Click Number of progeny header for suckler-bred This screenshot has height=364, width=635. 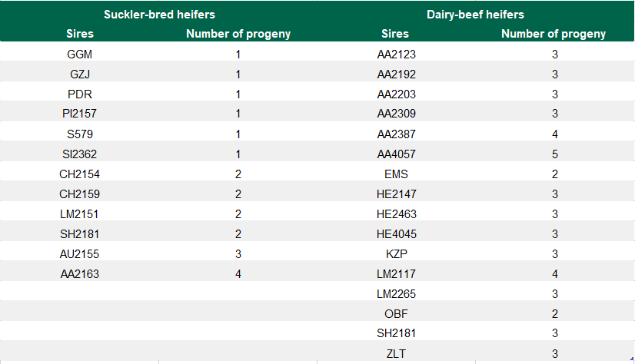238,34
